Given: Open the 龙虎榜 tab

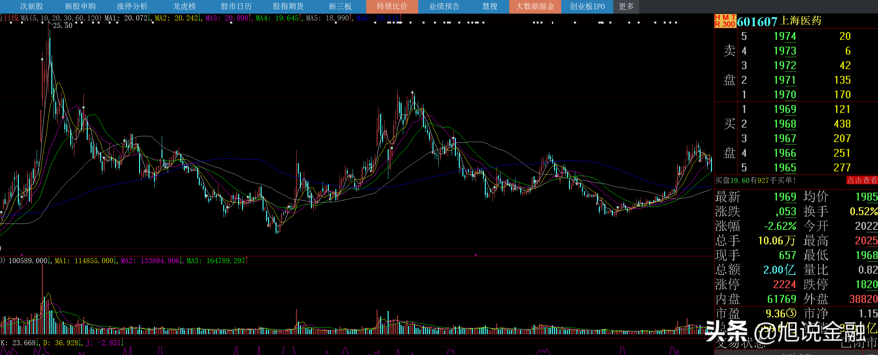Looking at the screenshot, I should 184,6.
